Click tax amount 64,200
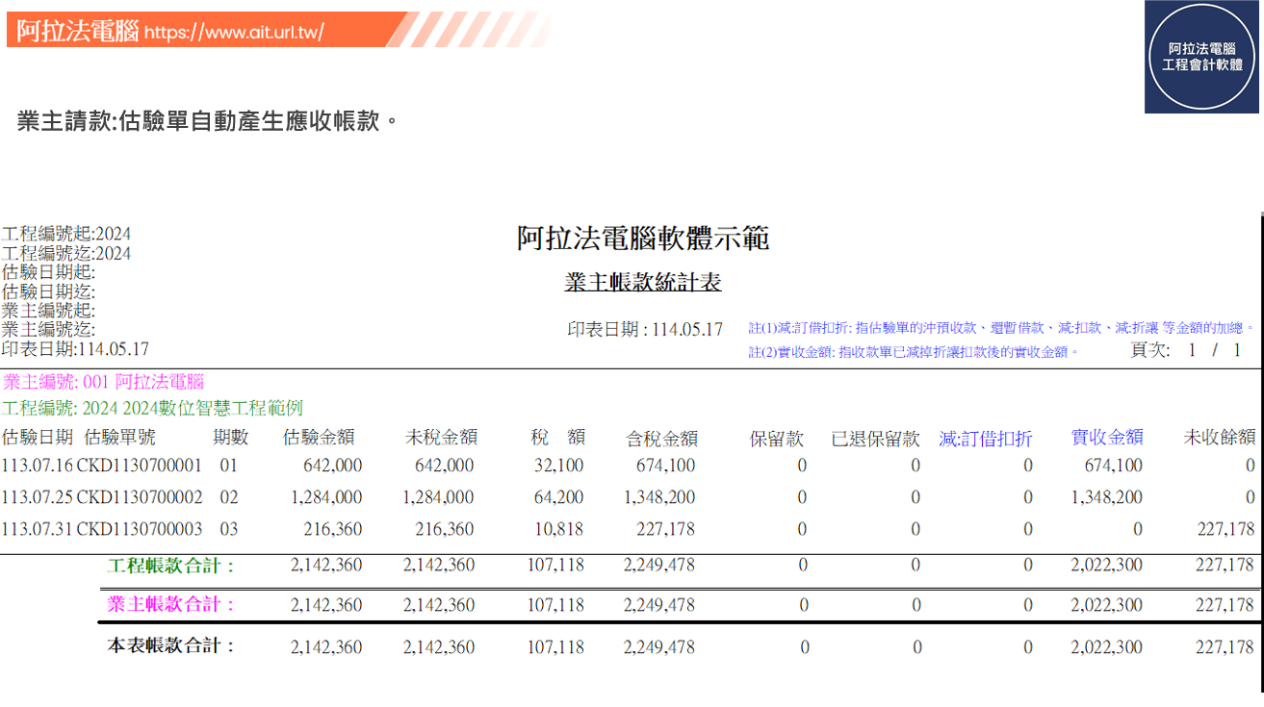Viewport: 1264px width, 707px height. pyautogui.click(x=557, y=497)
